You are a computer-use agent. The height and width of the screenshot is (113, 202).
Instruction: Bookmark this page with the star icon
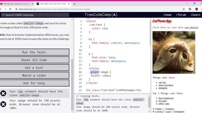pyautogui.click(x=184, y=9)
